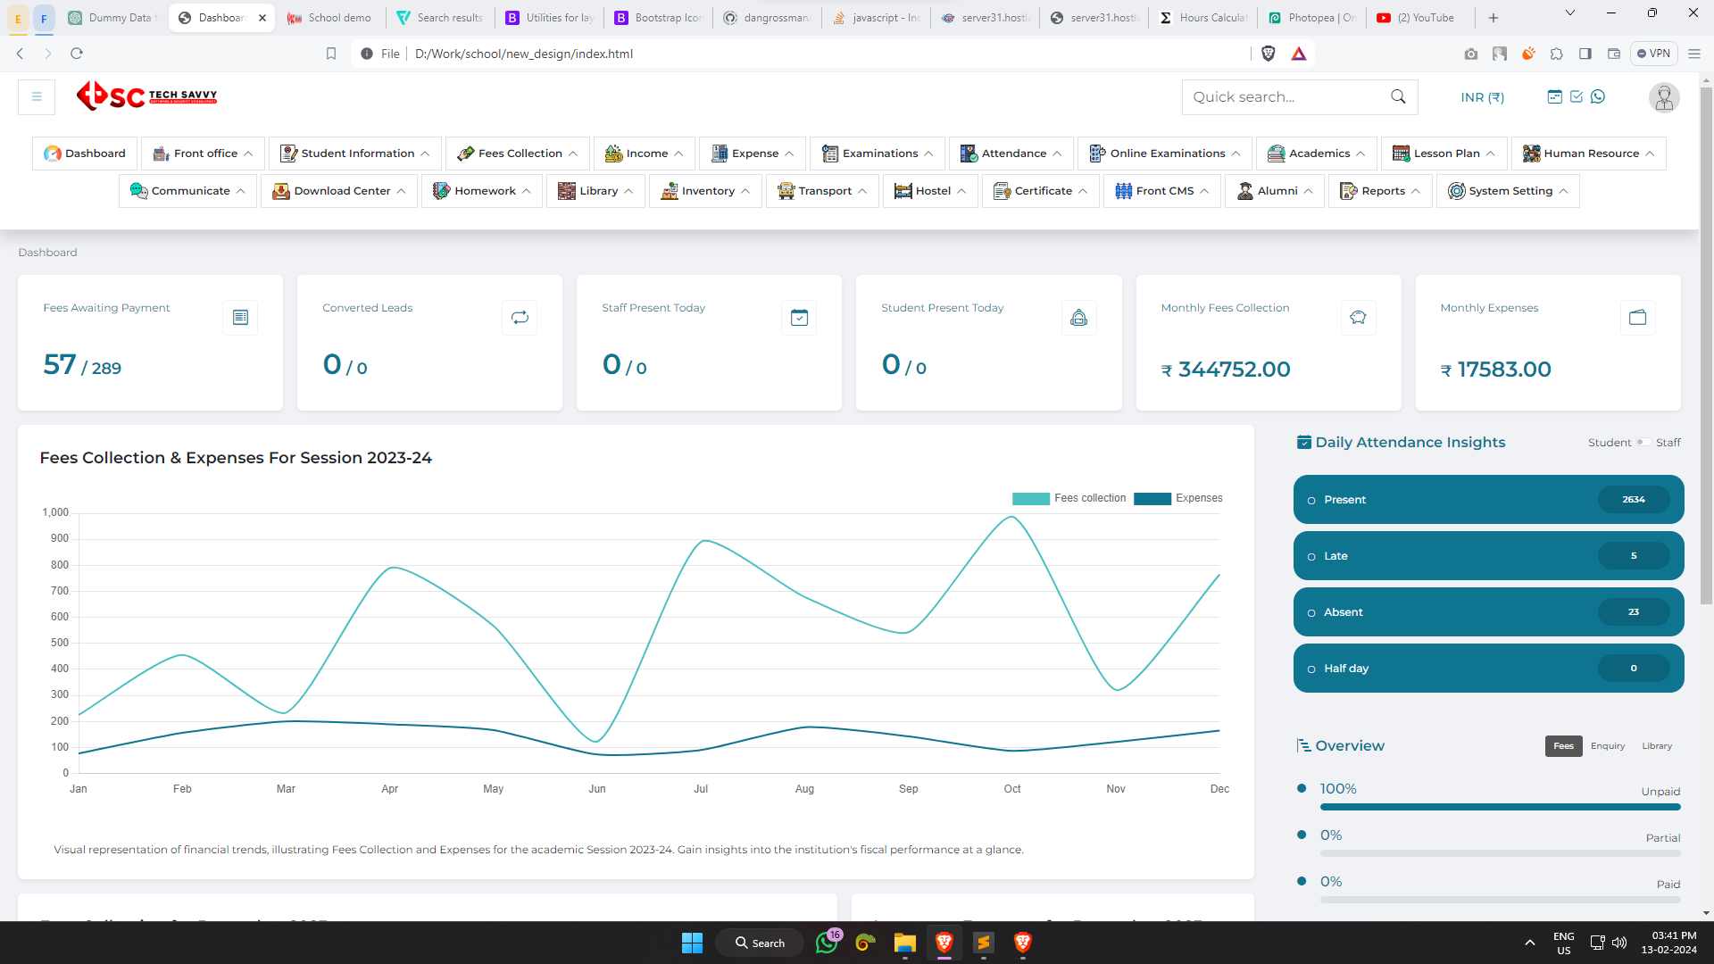
Task: Open the calendar icon in header
Action: (1554, 96)
